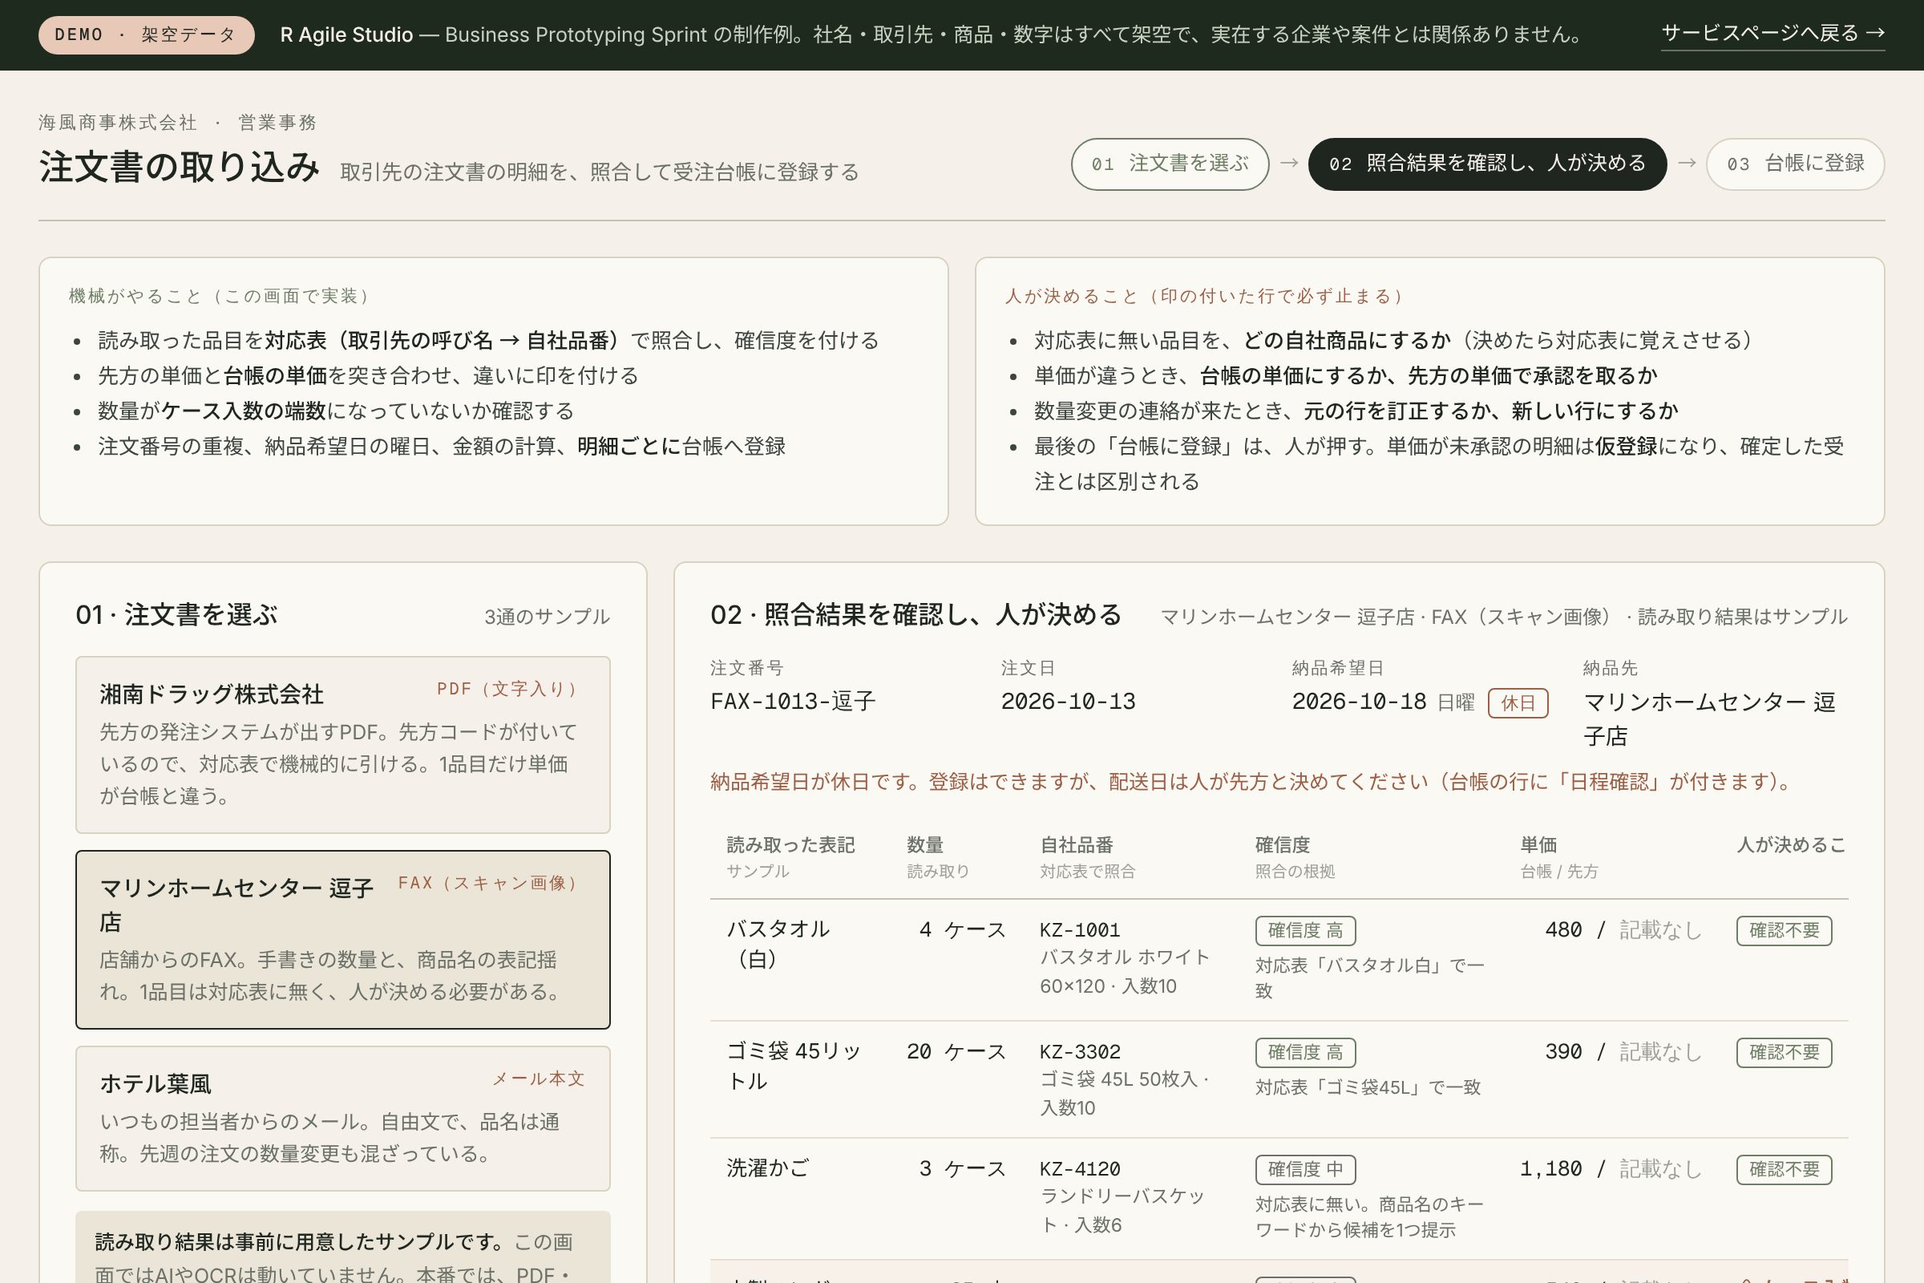The height and width of the screenshot is (1283, 1924).
Task: Click the PDF（文字入り） label
Action: 511,689
